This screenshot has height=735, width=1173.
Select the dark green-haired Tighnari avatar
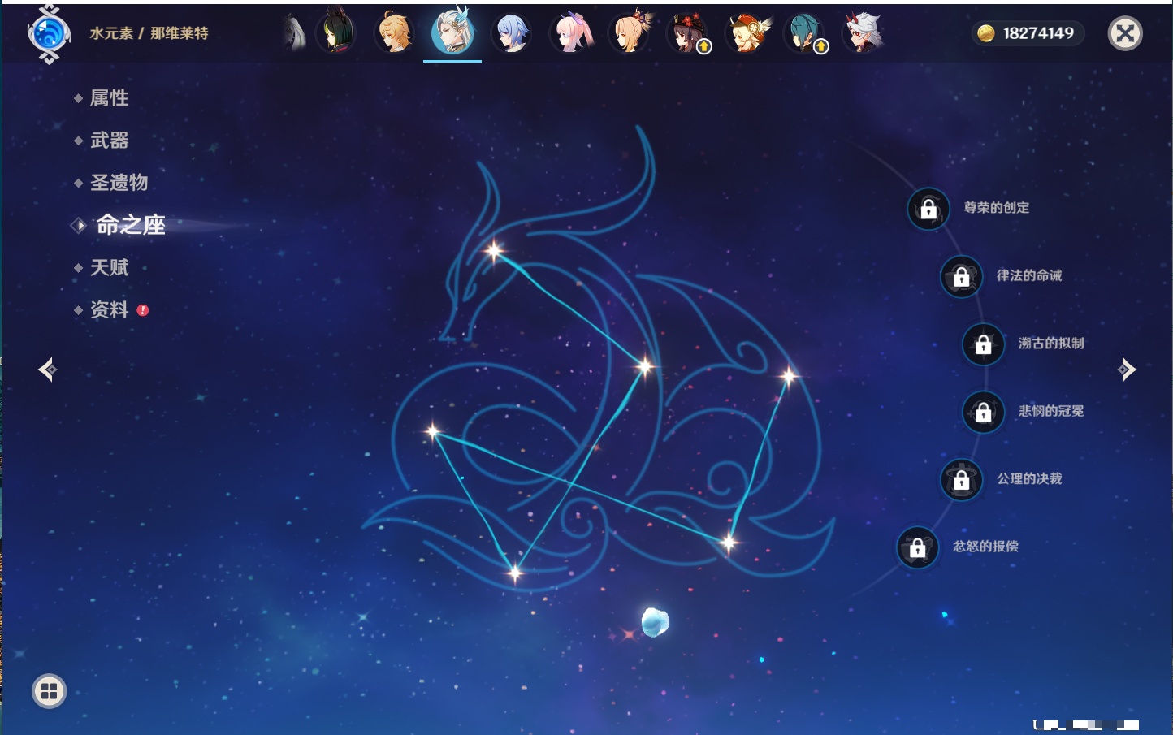pos(335,33)
